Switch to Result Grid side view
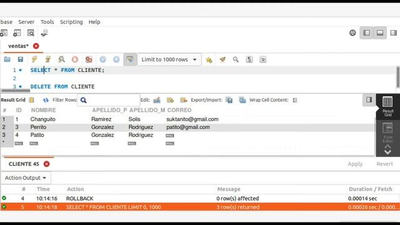 pos(387,106)
